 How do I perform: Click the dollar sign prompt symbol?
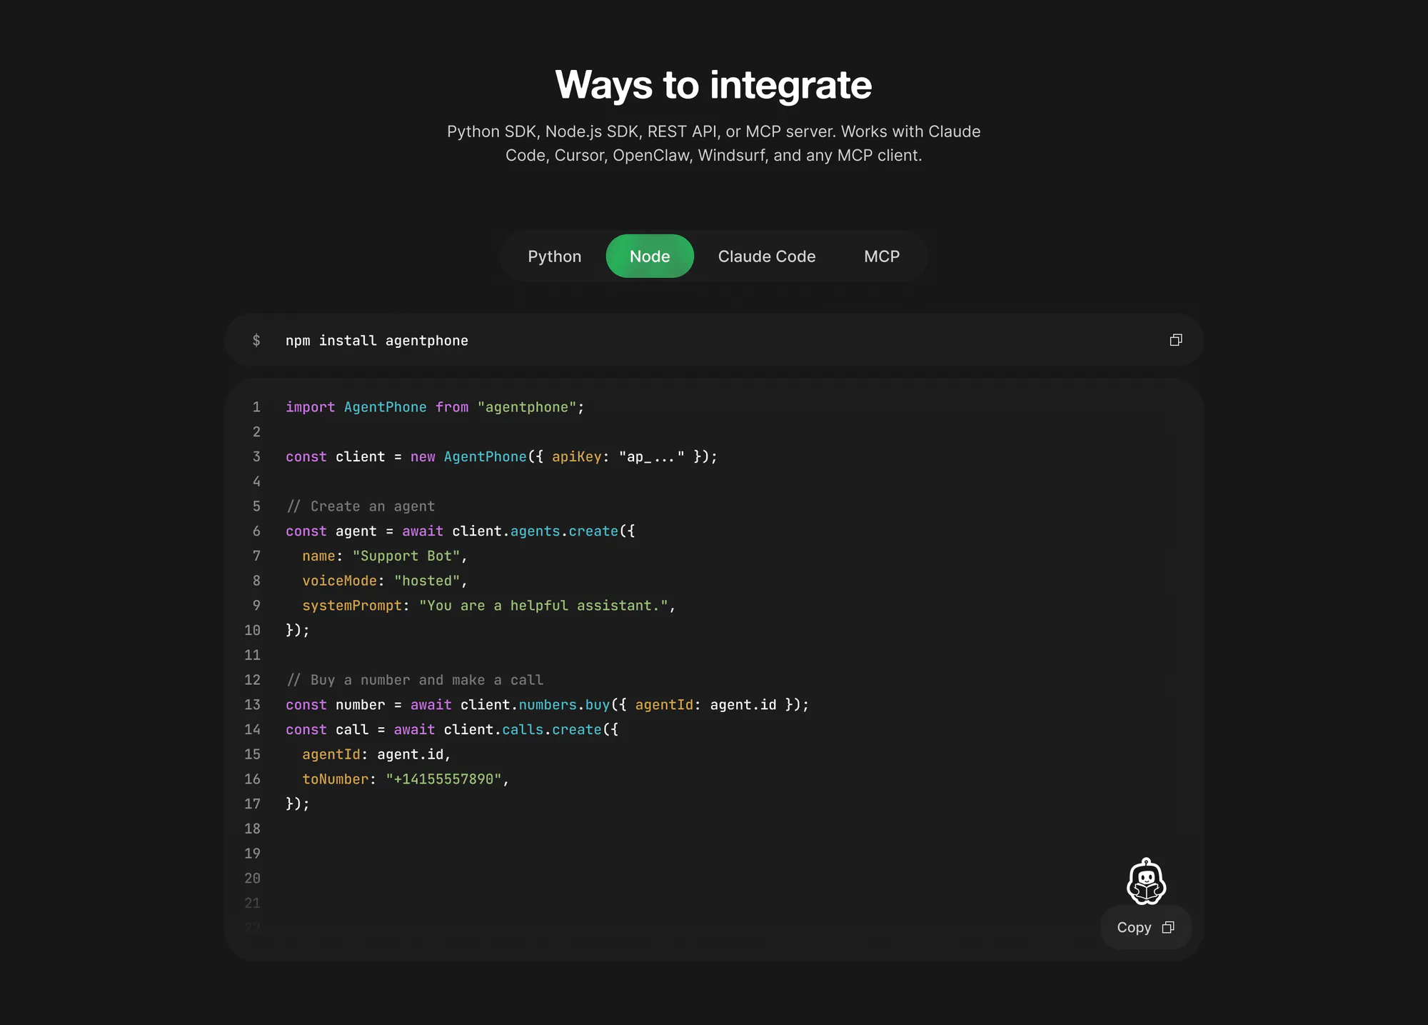point(256,341)
